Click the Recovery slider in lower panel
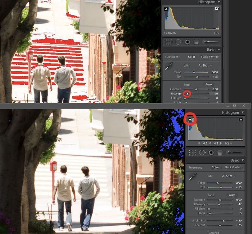The height and width of the screenshot is (234, 252). [x=220, y=204]
